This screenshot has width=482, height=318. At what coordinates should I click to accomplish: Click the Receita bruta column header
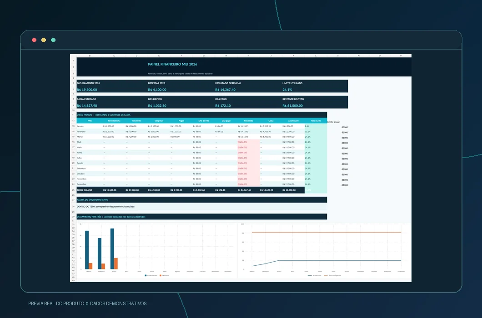coord(114,121)
